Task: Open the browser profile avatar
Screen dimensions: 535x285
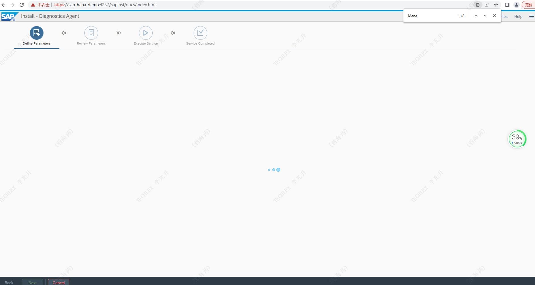Action: [517, 5]
